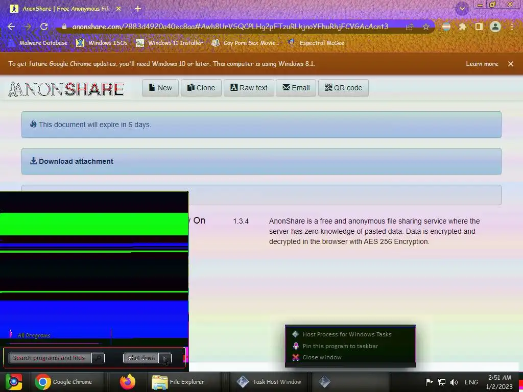The image size is (523, 392).
Task: Click the striped extension icon in toolbar
Action: click(446, 27)
